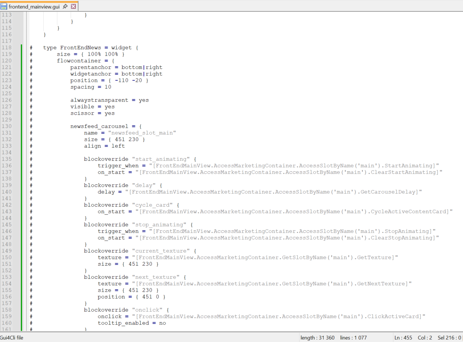463x342 pixels.
Task: Click the 'alwaystransparent = yes' line
Action: [110, 100]
